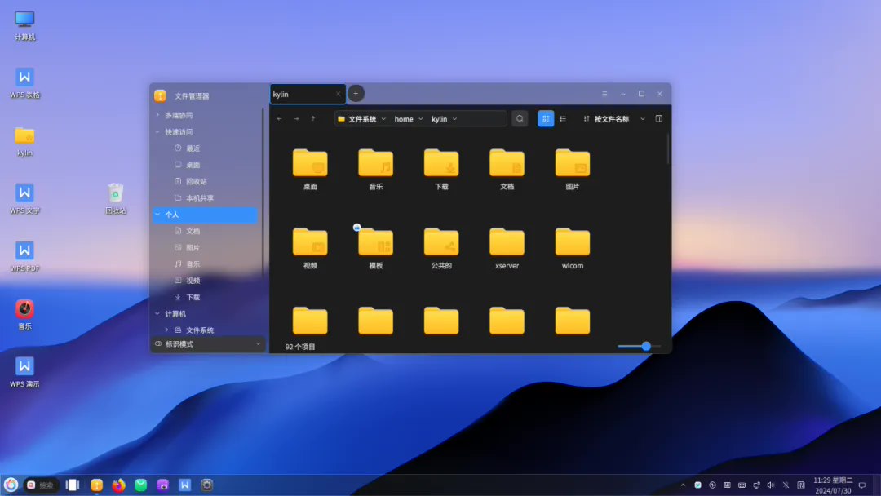This screenshot has width=881, height=496.
Task: Go up to parent directory
Action: point(313,119)
